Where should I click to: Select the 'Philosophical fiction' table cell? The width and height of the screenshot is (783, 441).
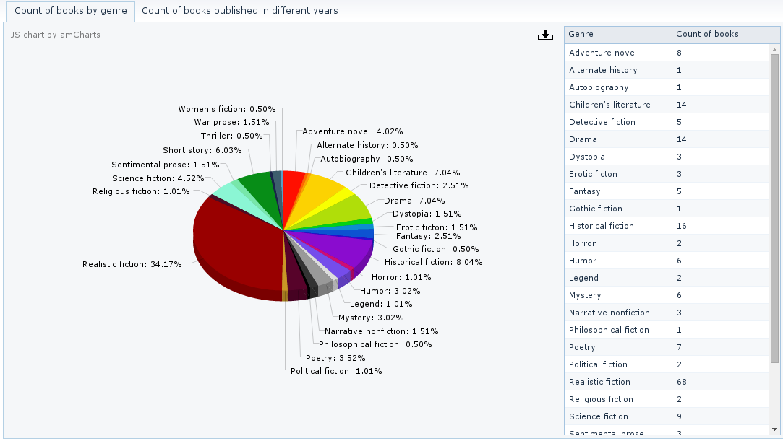[x=618, y=330]
